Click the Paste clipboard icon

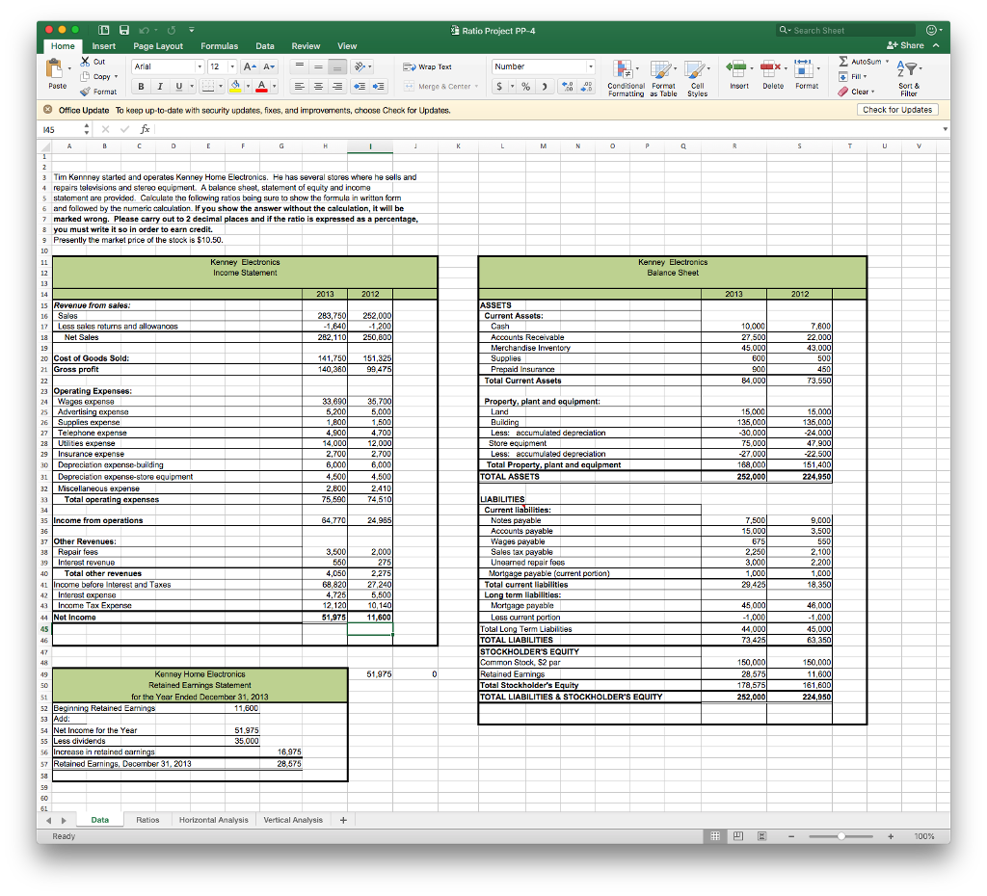pyautogui.click(x=58, y=69)
